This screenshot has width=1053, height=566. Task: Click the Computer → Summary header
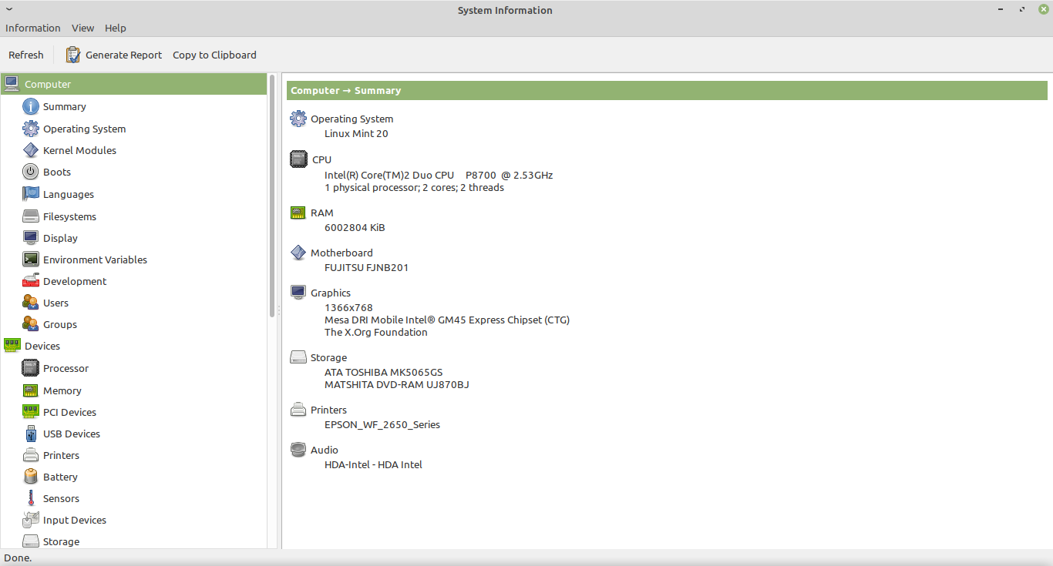(667, 90)
